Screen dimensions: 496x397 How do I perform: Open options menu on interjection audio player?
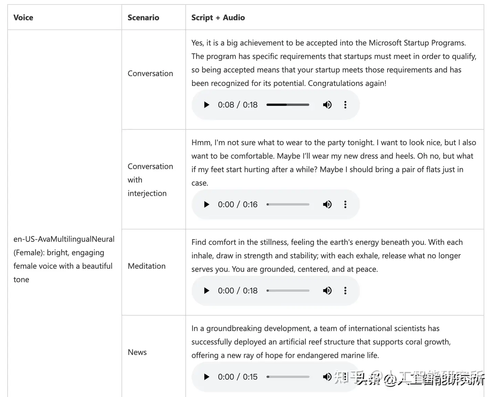click(x=345, y=204)
